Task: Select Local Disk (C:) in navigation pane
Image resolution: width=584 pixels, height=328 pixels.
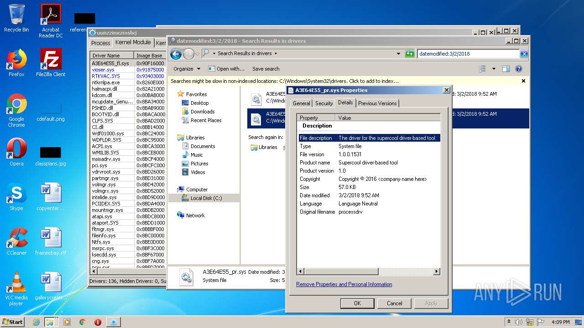Action: 204,198
